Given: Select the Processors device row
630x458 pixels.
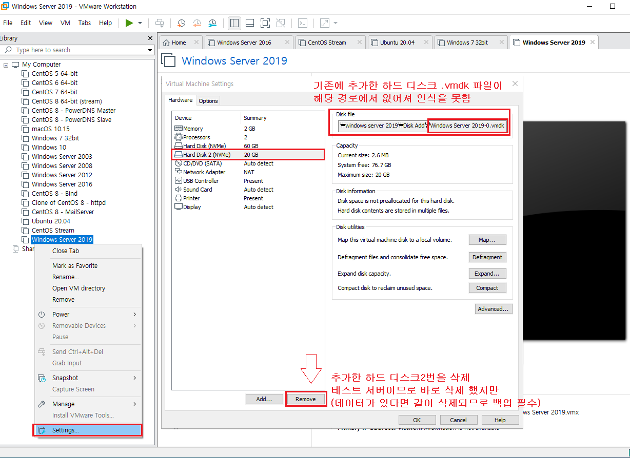Looking at the screenshot, I should 248,137.
